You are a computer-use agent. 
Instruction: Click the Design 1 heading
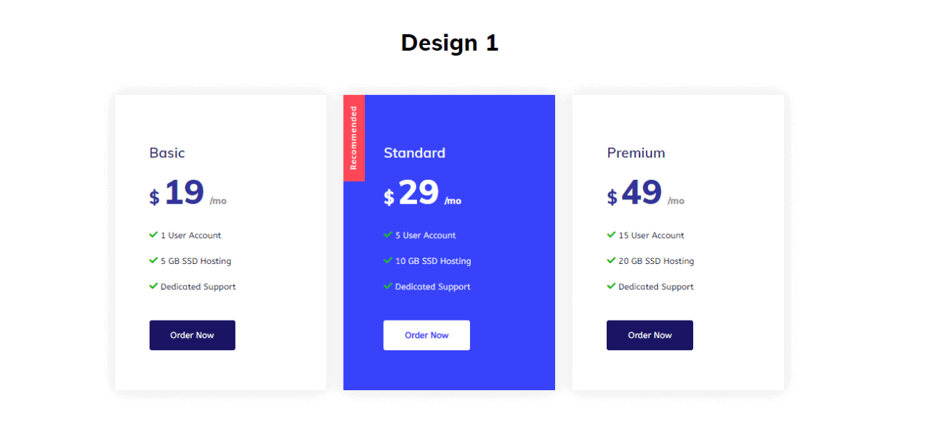450,43
